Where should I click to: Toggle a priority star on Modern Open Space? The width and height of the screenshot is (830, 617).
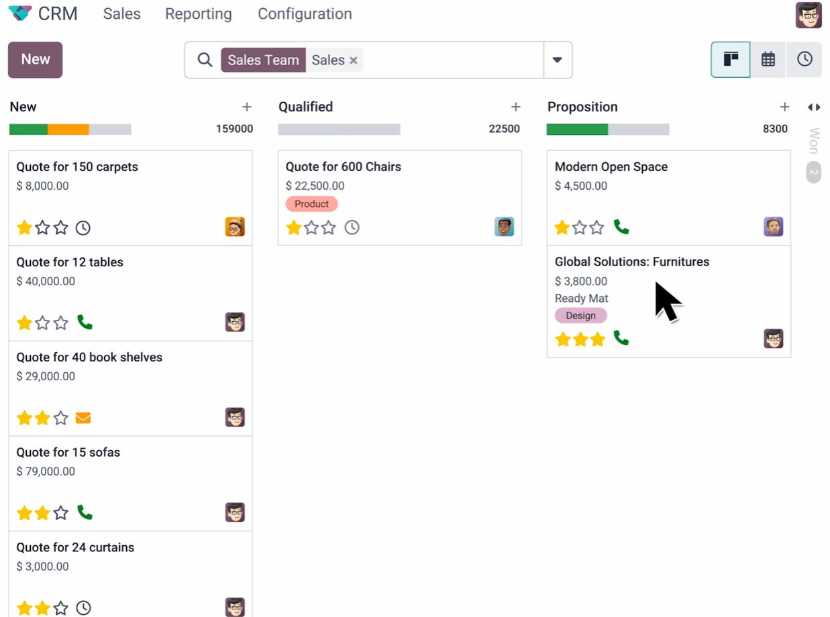pyautogui.click(x=563, y=227)
